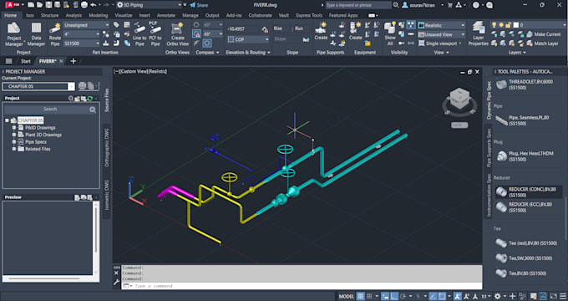Toggle snap mode in status bar
This screenshot has width=568, height=301.
(x=369, y=296)
